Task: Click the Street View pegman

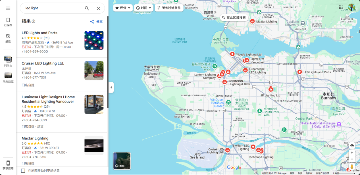Action: tap(352, 166)
